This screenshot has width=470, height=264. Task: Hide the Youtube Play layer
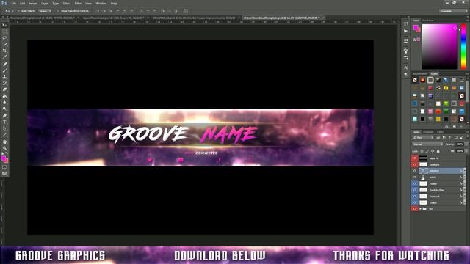click(x=415, y=190)
